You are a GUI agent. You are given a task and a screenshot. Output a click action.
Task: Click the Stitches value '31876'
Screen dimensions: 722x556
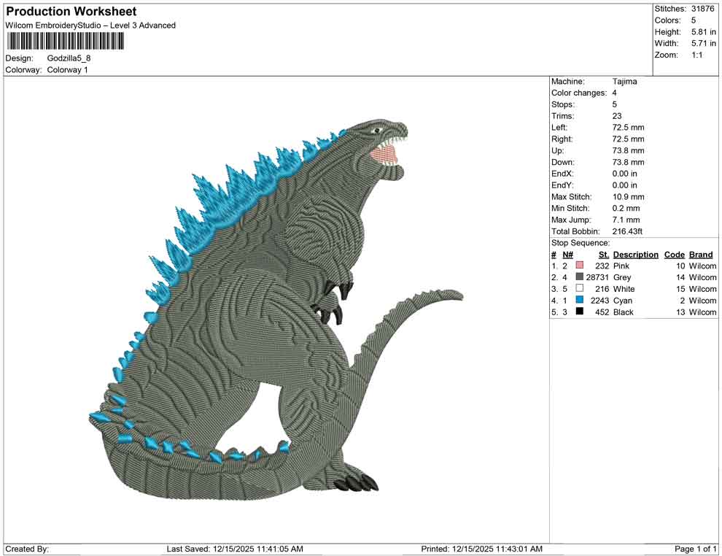[702, 9]
